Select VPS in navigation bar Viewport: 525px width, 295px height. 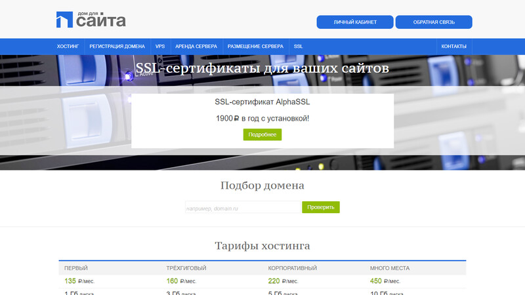point(160,47)
